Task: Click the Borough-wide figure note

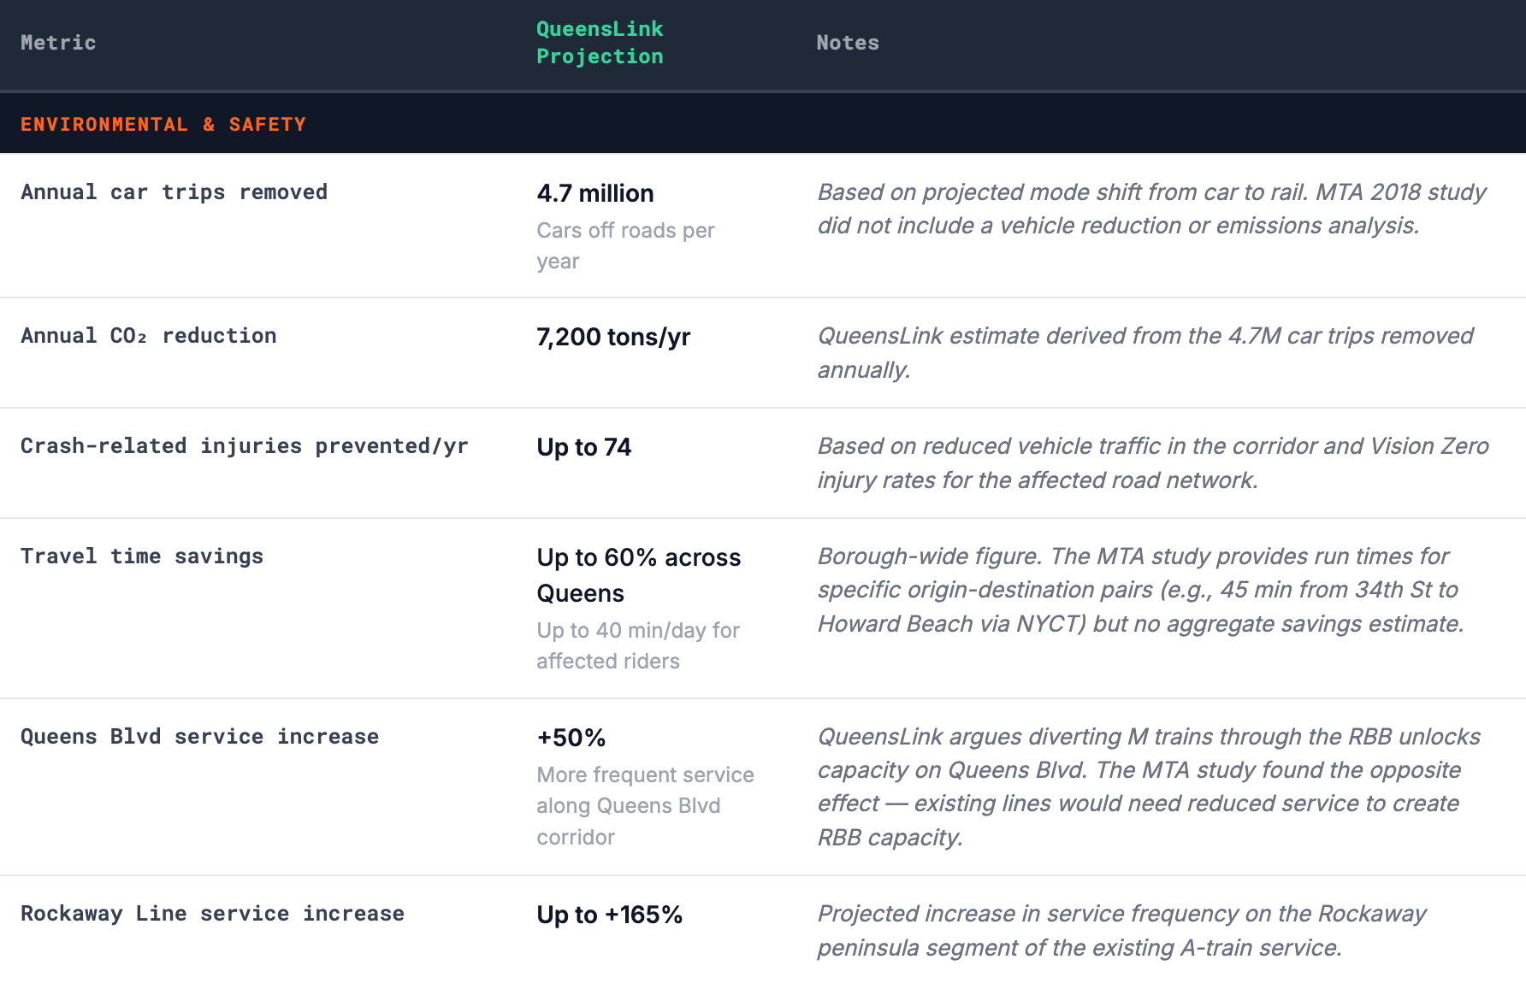Action: click(1141, 590)
